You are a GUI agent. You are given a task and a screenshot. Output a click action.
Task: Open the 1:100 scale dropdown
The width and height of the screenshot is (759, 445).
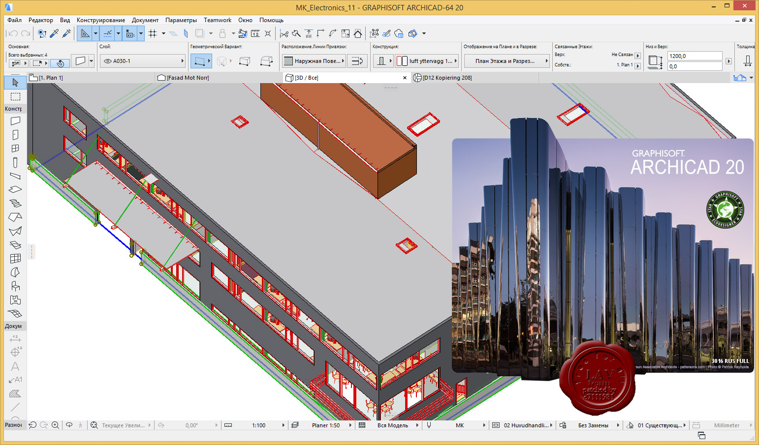click(x=255, y=425)
